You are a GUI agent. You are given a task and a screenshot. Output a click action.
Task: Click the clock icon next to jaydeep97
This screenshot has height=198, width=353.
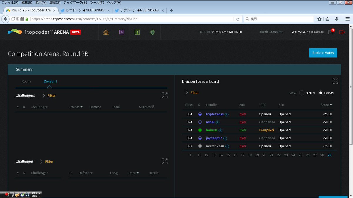225,138
